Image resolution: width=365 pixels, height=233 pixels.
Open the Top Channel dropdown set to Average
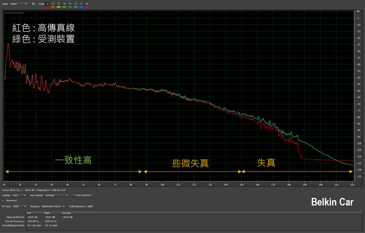click(x=56, y=195)
